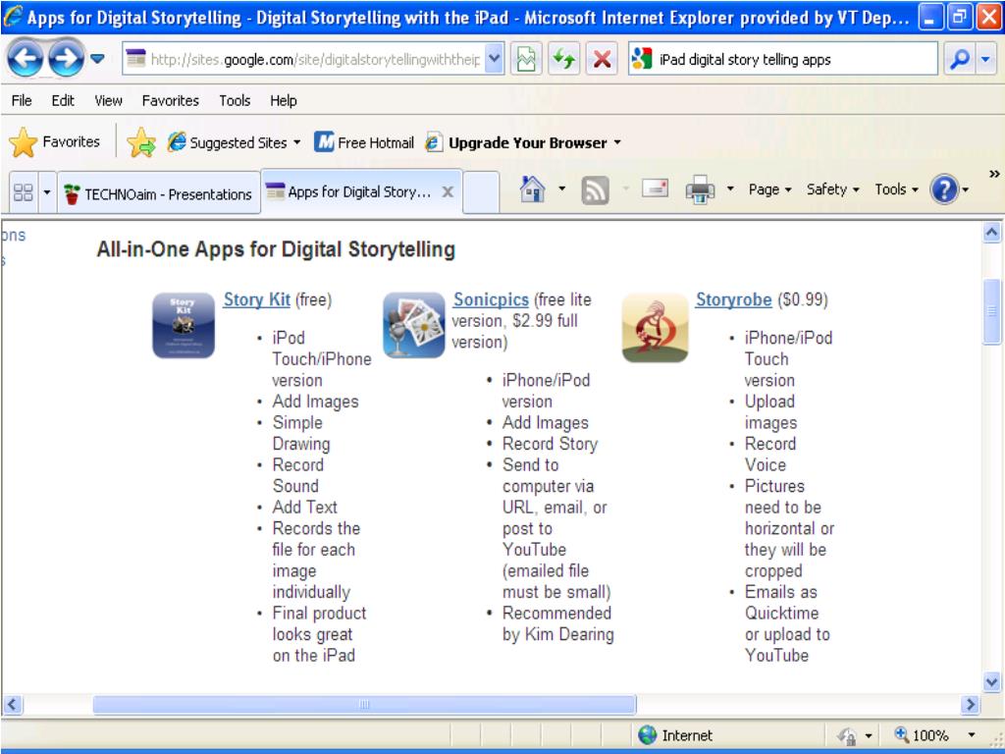Go to Home page icon

[x=533, y=189]
